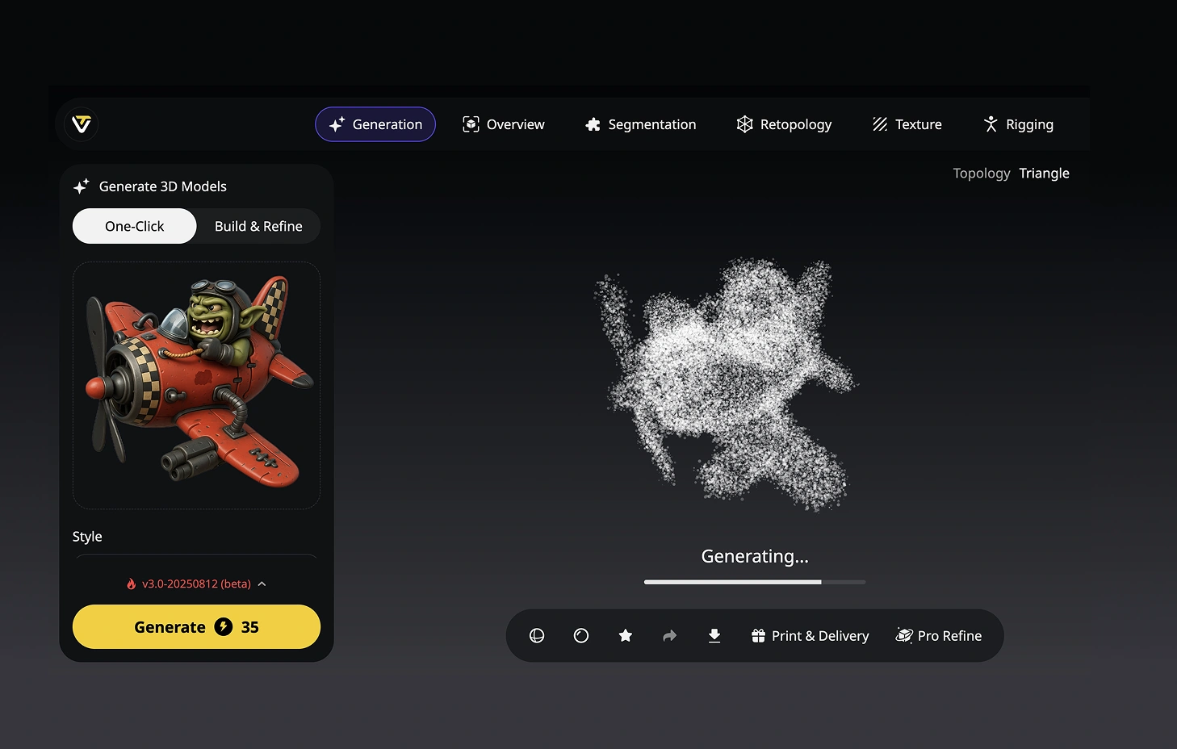Click the goblin airplane reference image
The image size is (1177, 749).
196,385
